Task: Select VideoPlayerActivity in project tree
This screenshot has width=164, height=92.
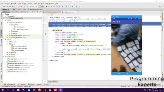Action: coord(23,29)
